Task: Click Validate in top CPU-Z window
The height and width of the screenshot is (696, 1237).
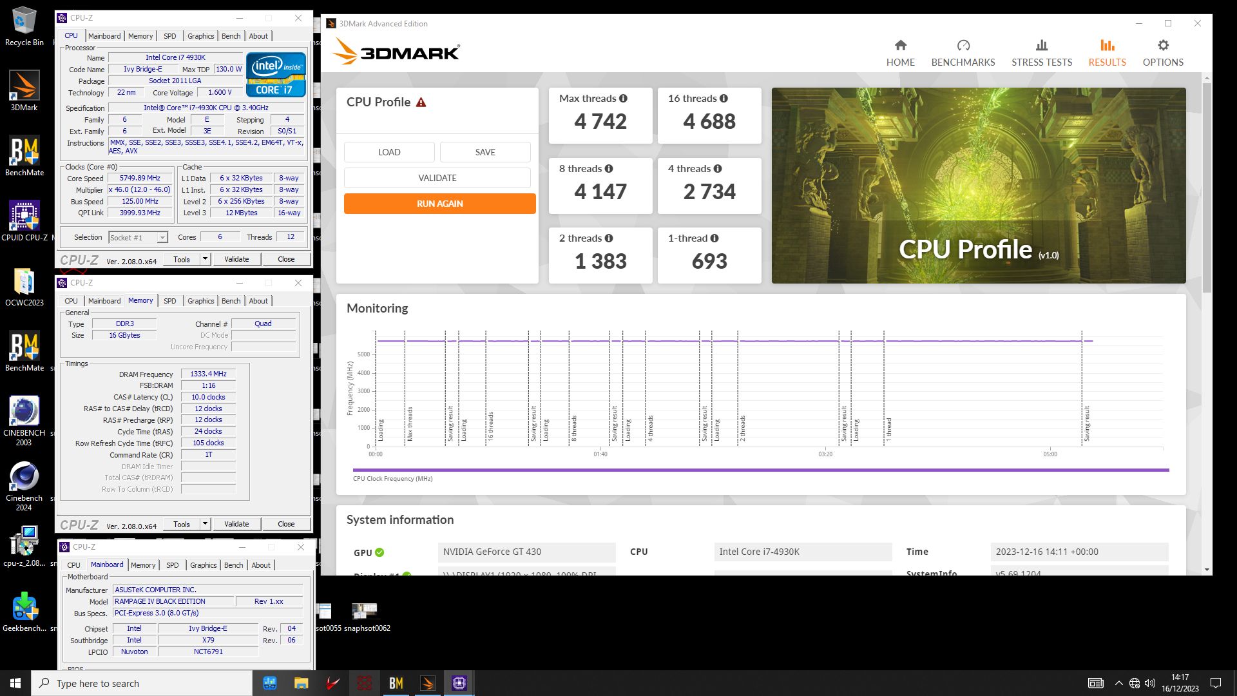Action: pyautogui.click(x=236, y=259)
